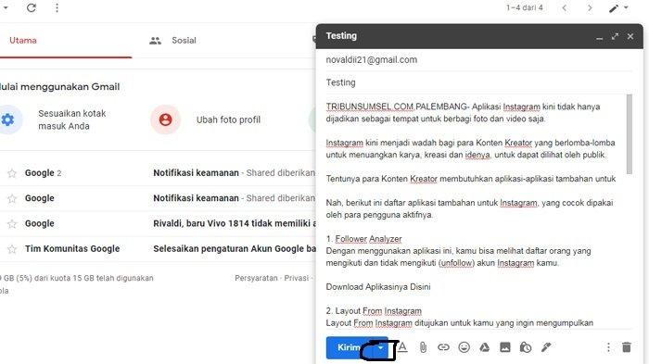
Task: Click sender name Tim Komunitas Google
Action: 72,248
